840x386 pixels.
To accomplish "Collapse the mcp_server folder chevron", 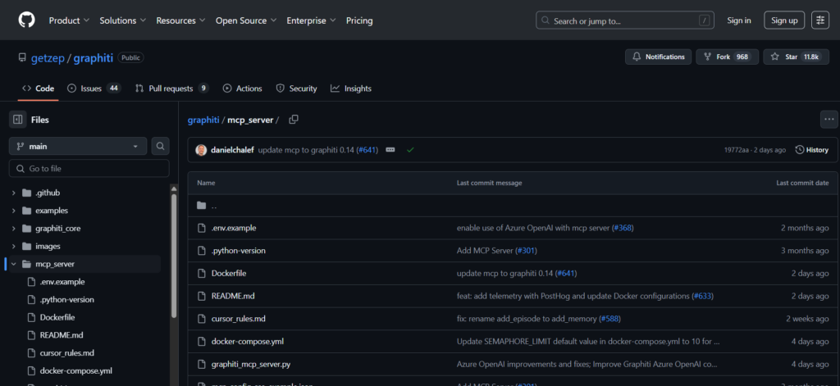I will click(13, 264).
